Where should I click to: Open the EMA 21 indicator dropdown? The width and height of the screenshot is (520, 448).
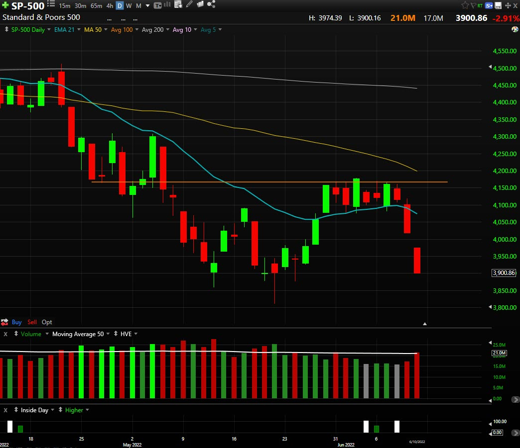point(79,29)
